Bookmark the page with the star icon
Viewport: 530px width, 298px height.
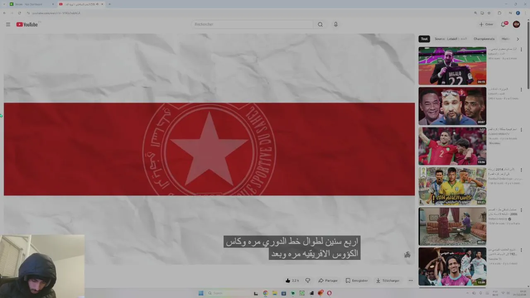pyautogui.click(x=489, y=13)
